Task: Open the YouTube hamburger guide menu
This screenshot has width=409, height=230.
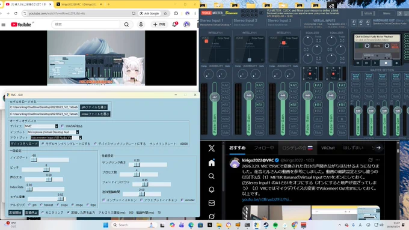Action: click(4, 24)
